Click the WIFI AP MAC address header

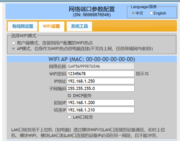click(91, 59)
